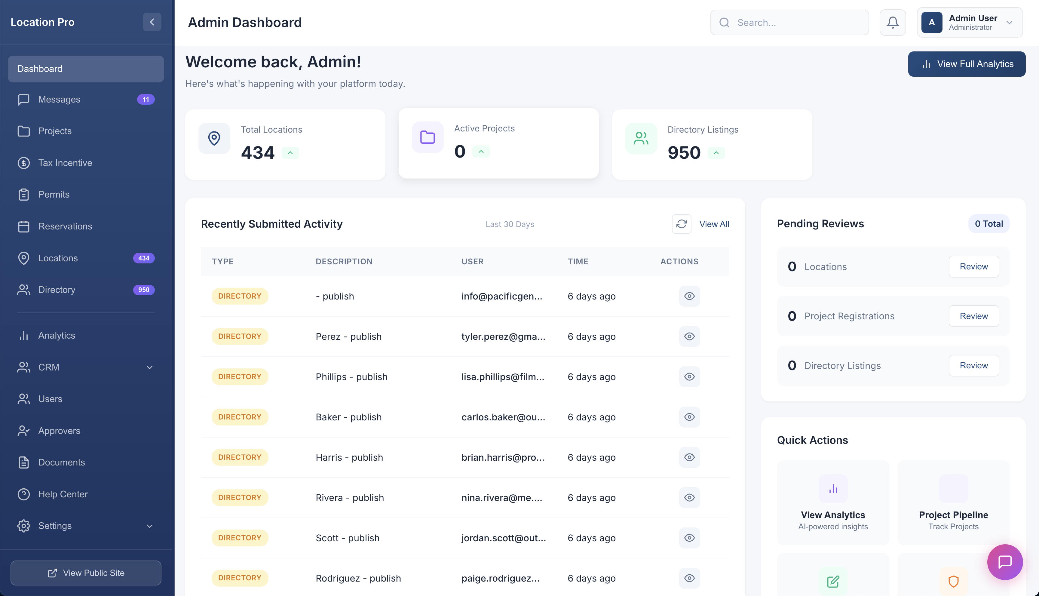Screen dimensions: 1039x596
Task: Click the Directory 950 count badge
Action: point(144,290)
